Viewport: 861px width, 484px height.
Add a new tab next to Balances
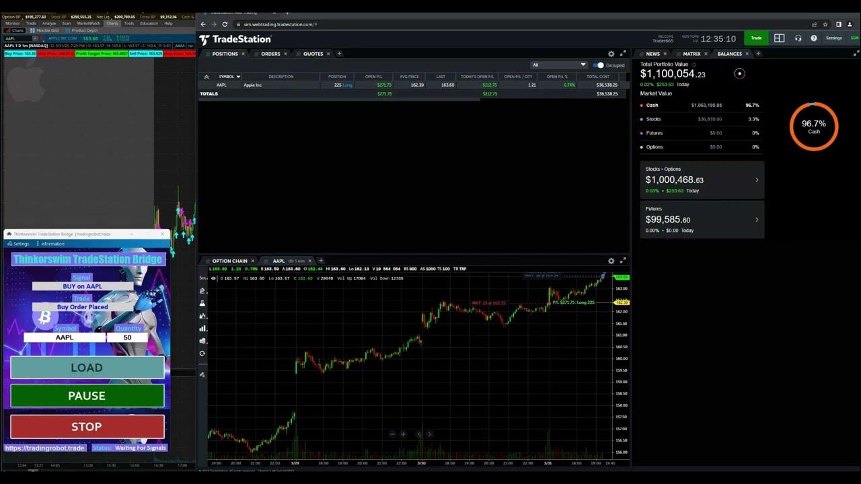[758, 54]
